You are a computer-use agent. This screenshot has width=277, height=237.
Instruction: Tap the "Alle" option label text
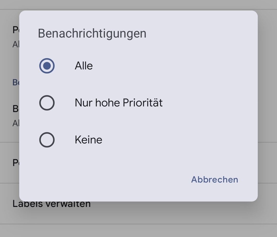click(84, 66)
